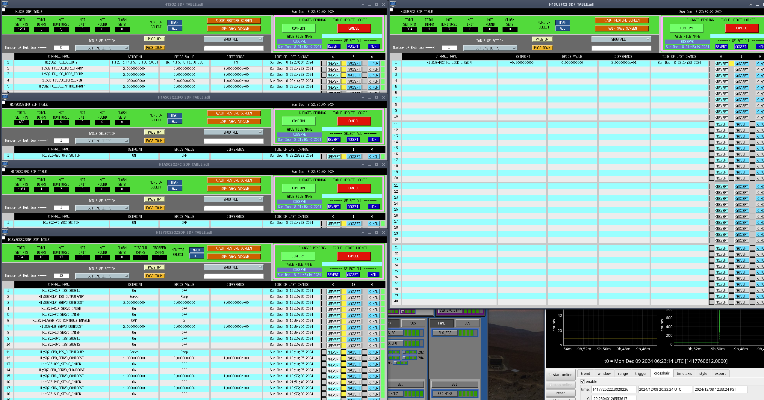This screenshot has height=400, width=764.
Task: Toggle revert checkbox for H1:SQZ-FC_LSC_DOF2 row
Action: click(324, 64)
